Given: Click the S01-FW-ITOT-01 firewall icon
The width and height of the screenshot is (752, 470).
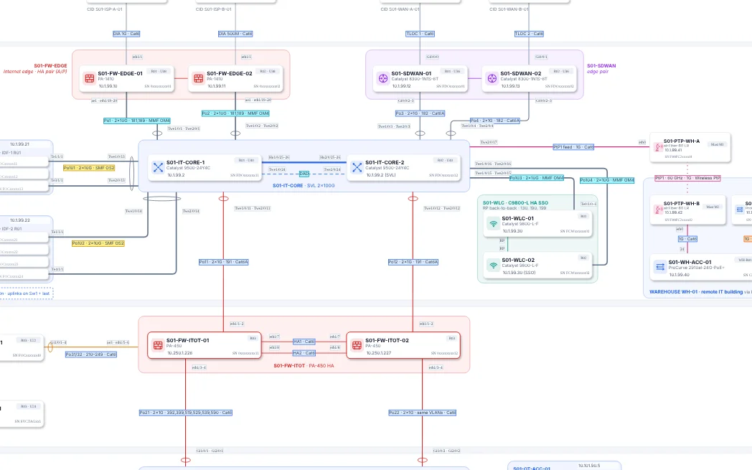Looking at the screenshot, I should 159,345.
